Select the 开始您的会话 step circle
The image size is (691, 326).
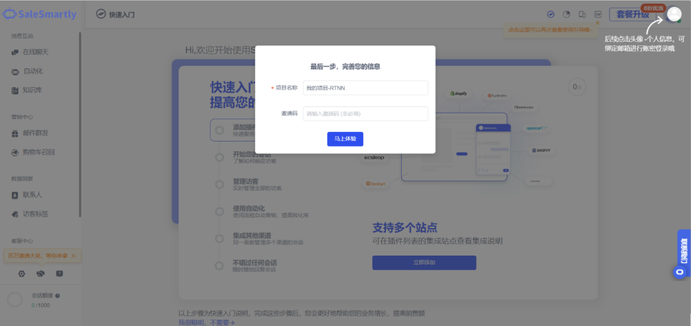219,158
